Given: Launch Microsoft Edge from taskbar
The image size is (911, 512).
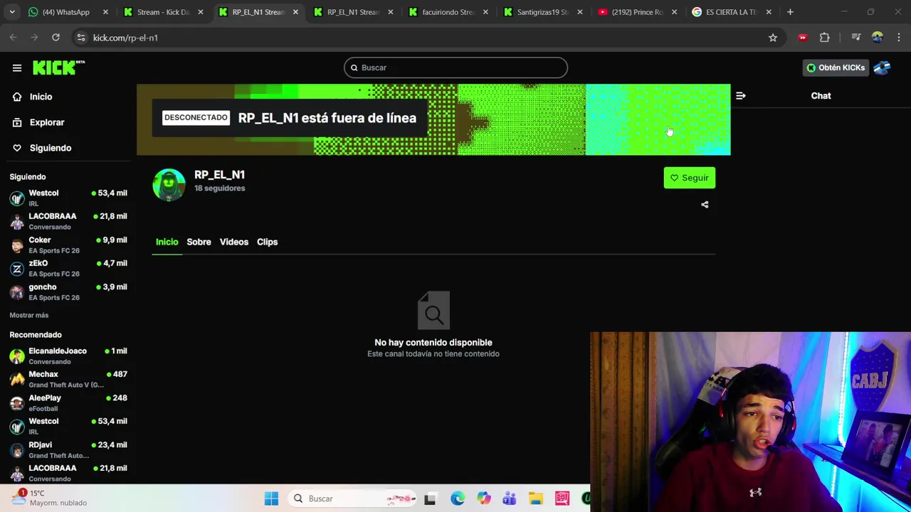Looking at the screenshot, I should pyautogui.click(x=457, y=498).
